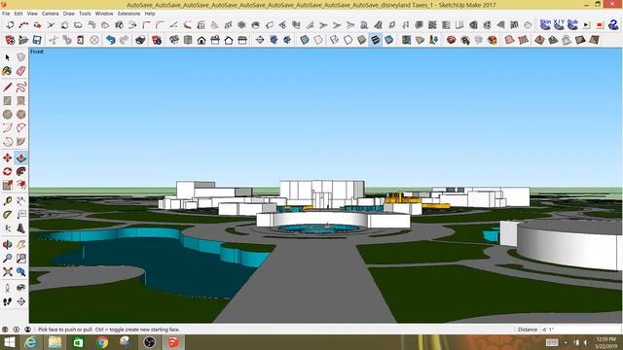Select the Rectangle tool
This screenshot has width=623, height=350.
pyautogui.click(x=7, y=101)
